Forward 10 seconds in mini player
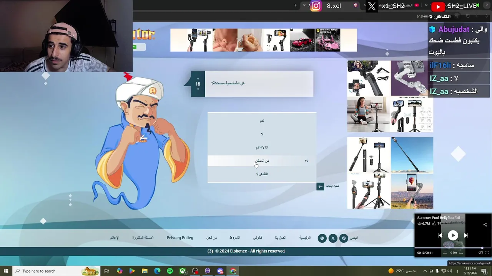 (461, 253)
